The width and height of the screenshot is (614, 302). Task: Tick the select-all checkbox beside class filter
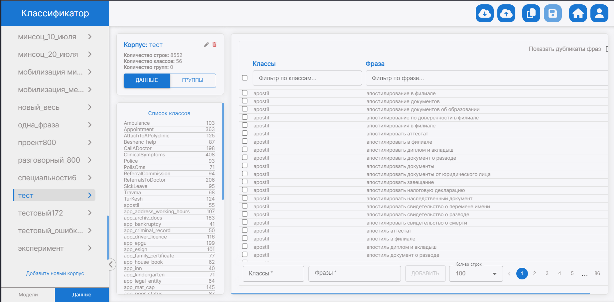tap(245, 78)
